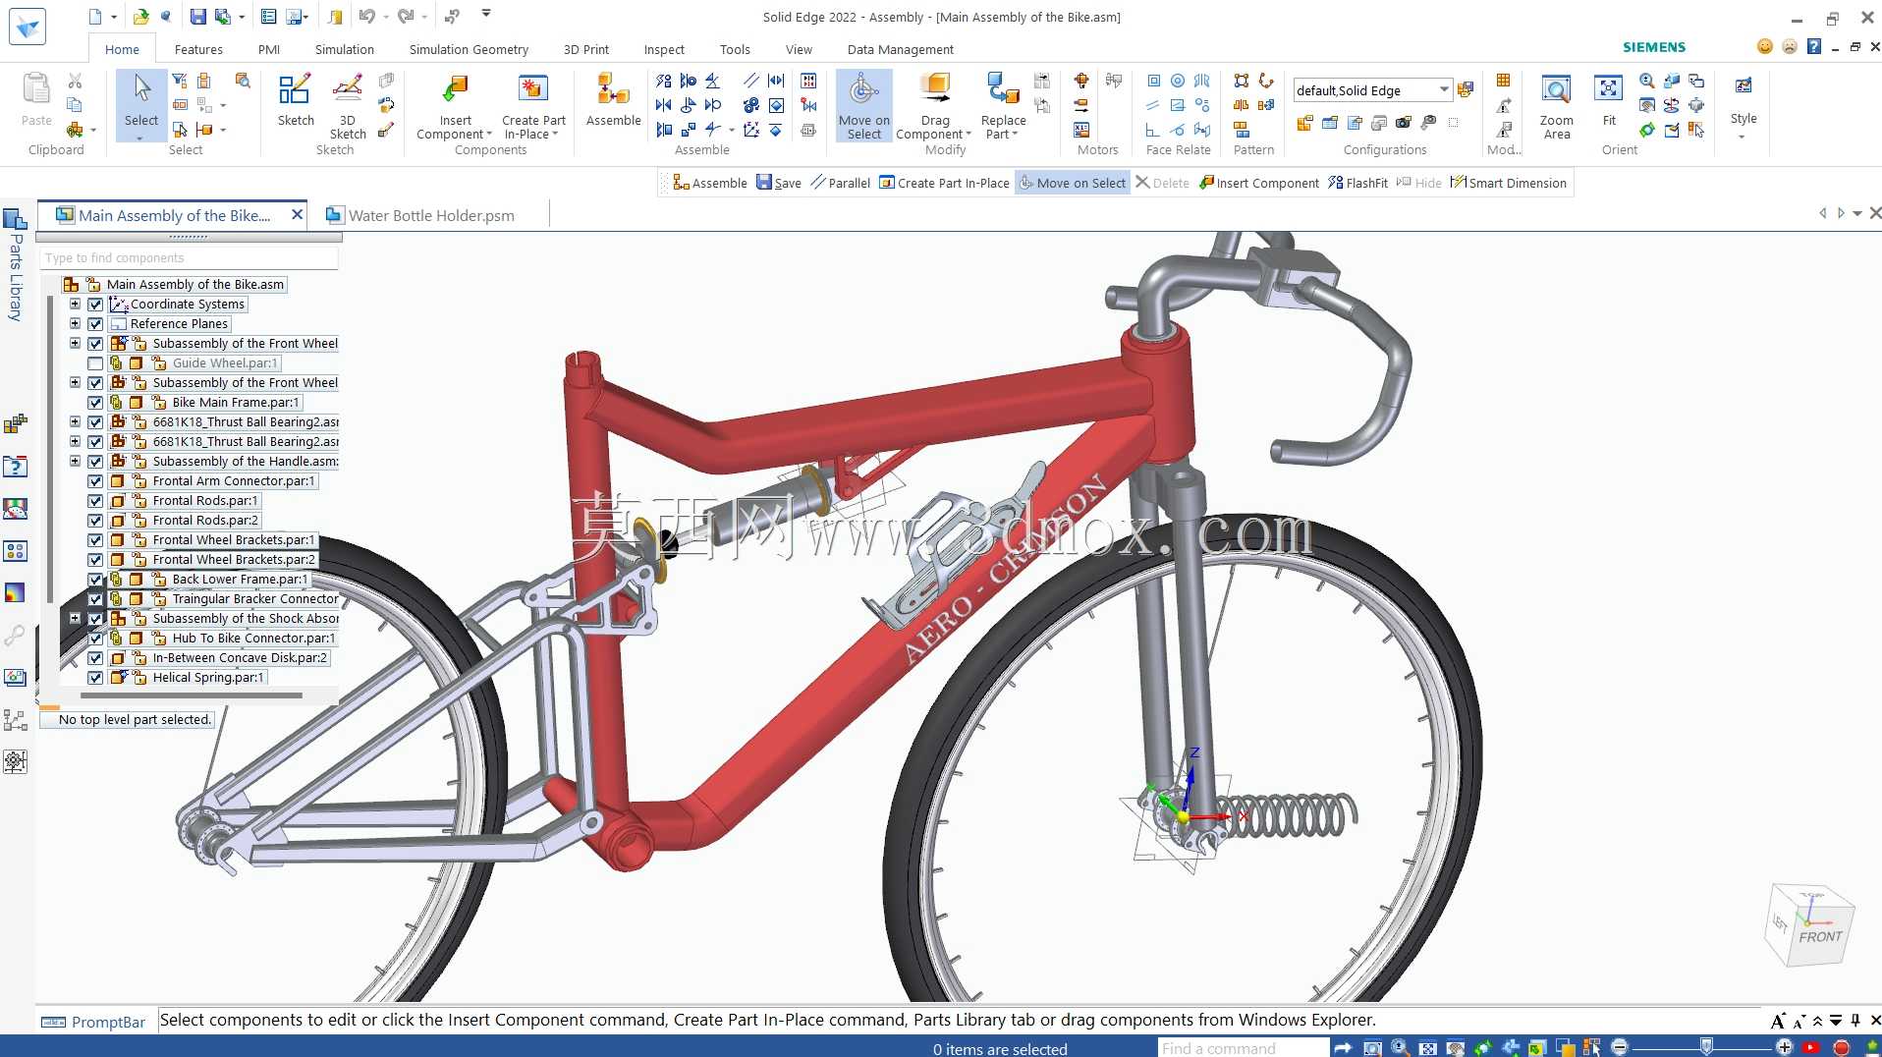Expand the Subassembly of the Handle node
The image size is (1882, 1057).
pos(75,462)
